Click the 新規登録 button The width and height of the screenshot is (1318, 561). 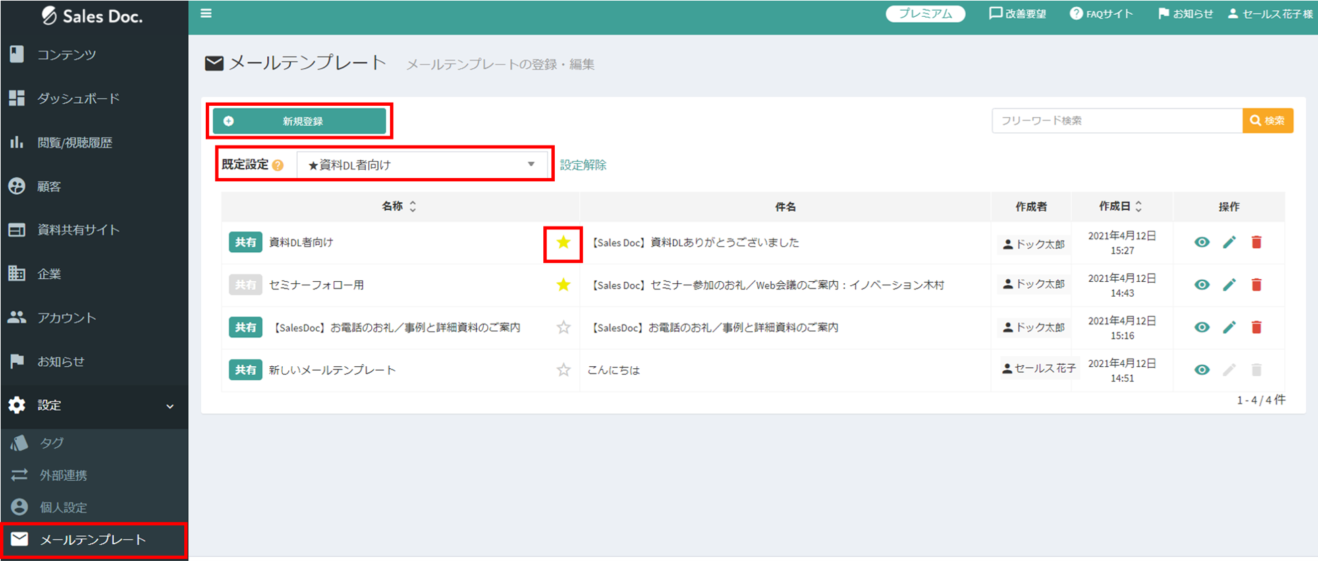pos(300,121)
